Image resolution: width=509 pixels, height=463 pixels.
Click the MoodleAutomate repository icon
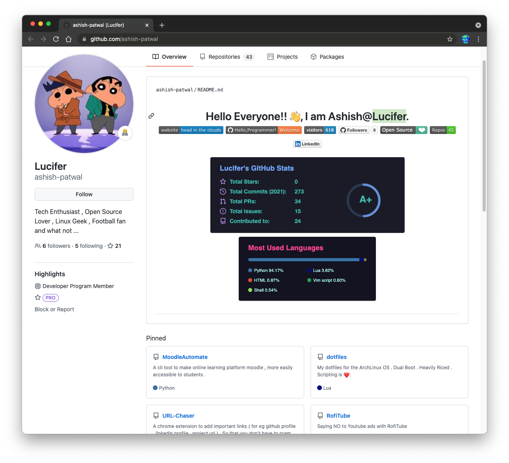point(156,357)
